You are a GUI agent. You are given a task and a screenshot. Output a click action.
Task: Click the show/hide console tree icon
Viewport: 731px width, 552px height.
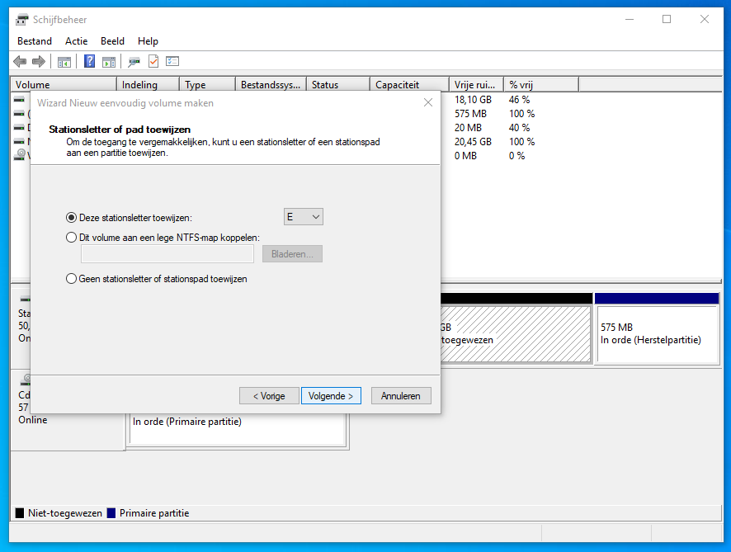pos(64,61)
